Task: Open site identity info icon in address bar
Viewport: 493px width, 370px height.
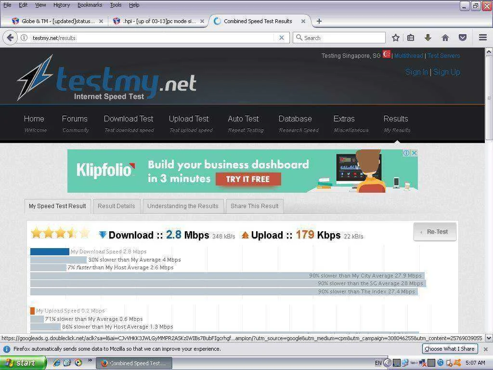Action: 24,38
